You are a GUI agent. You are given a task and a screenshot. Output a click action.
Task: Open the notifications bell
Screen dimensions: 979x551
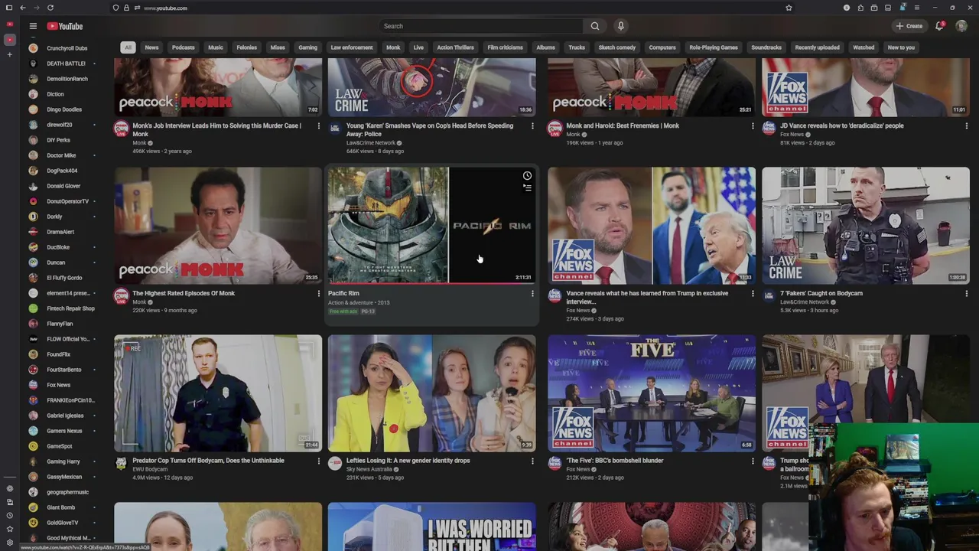pyautogui.click(x=940, y=26)
